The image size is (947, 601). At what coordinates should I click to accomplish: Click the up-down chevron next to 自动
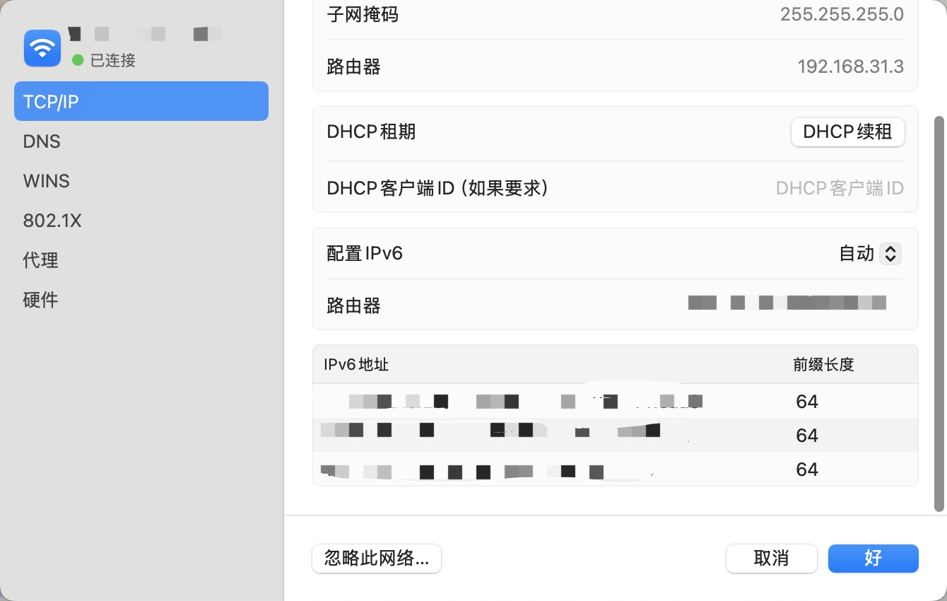click(x=890, y=253)
